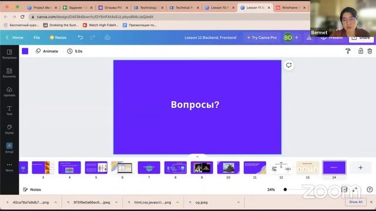
Task: Click the Present button
Action: pyautogui.click(x=332, y=38)
